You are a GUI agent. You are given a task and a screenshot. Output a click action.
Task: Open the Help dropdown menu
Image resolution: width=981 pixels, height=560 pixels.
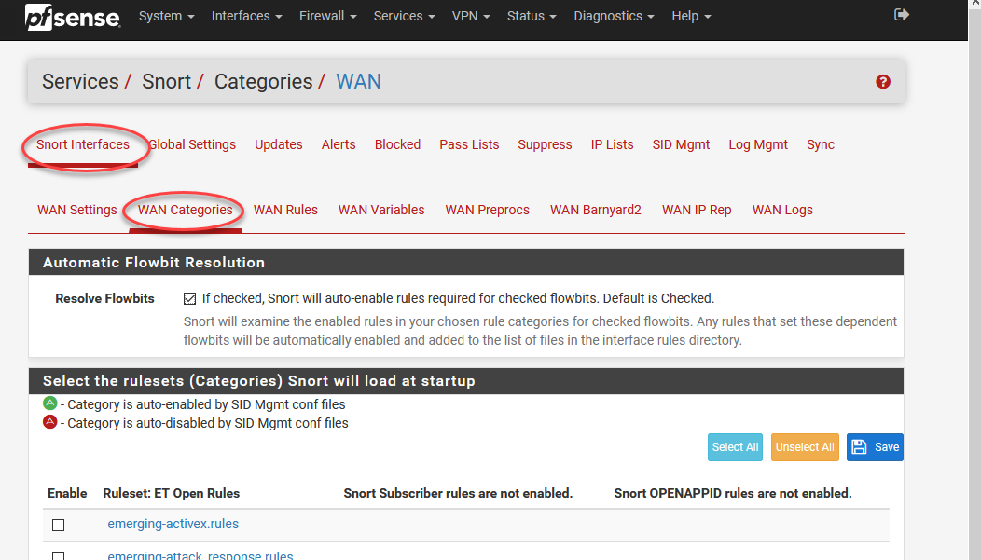(x=691, y=16)
